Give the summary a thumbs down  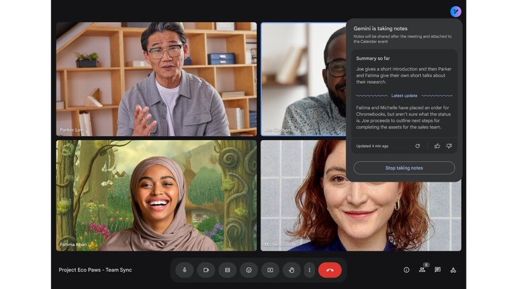[449, 146]
